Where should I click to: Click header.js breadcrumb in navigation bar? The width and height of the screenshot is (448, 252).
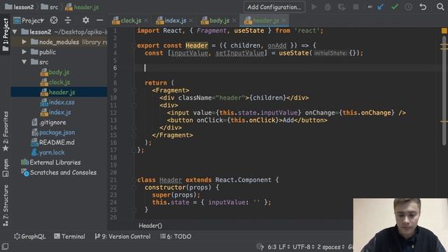pos(82,7)
